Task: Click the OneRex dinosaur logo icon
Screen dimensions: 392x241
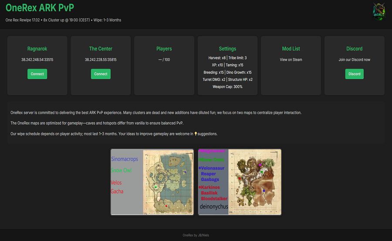Action: 378,11
